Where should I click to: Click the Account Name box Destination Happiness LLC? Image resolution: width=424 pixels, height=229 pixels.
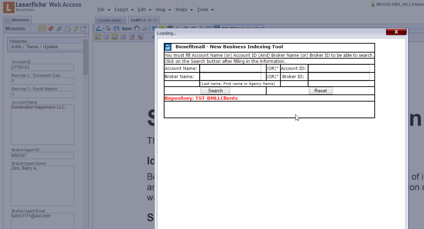pyautogui.click(x=43, y=125)
